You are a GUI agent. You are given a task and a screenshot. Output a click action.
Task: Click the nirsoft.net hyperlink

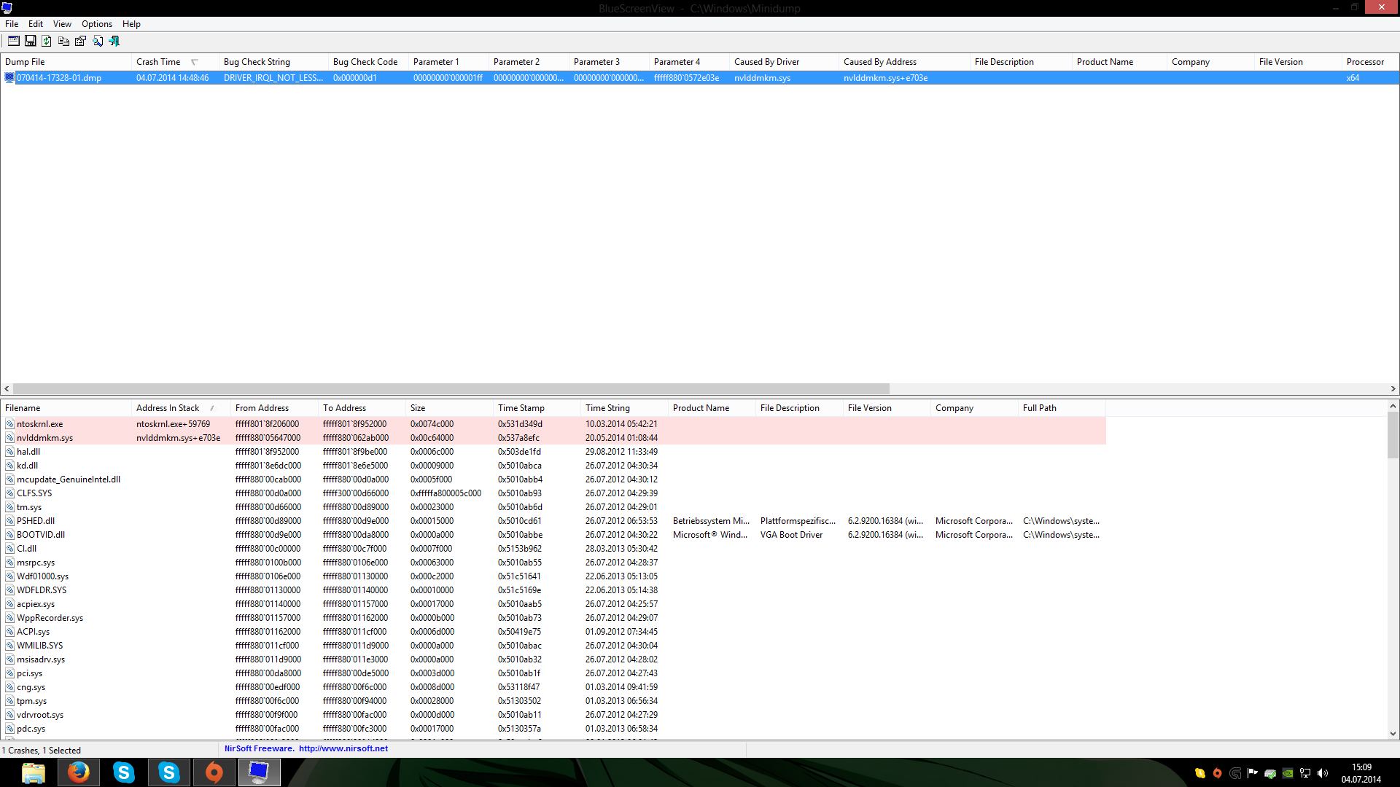pos(343,748)
